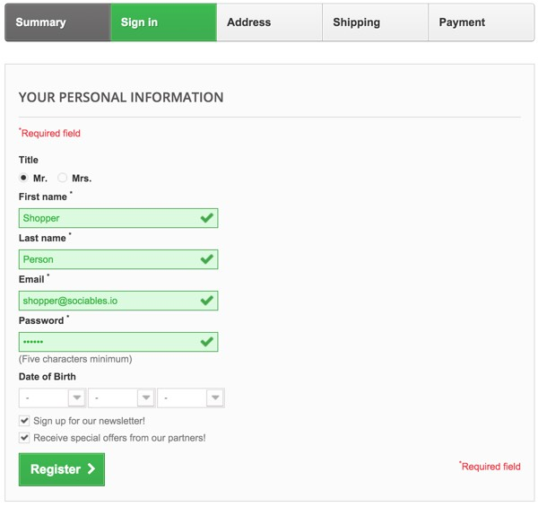The height and width of the screenshot is (507, 538).
Task: Go to the Address step tab
Action: point(269,22)
